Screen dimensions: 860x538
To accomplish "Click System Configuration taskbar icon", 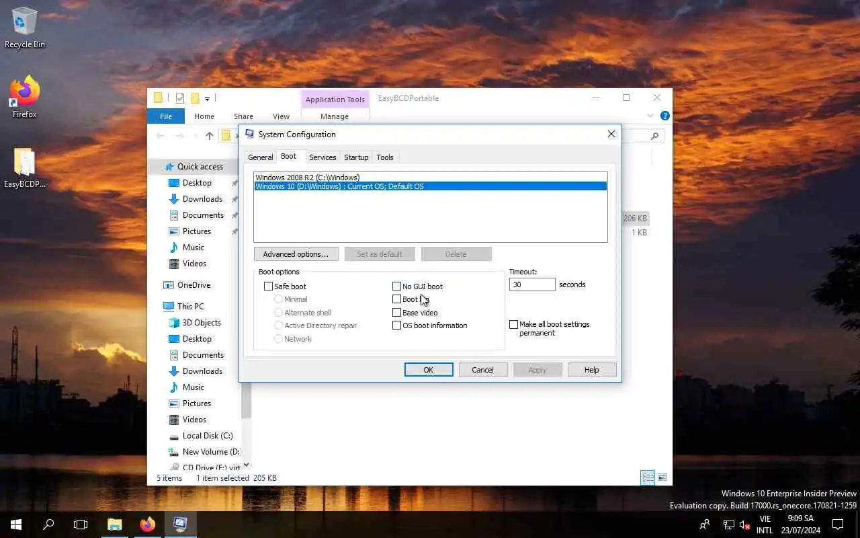I will 180,525.
